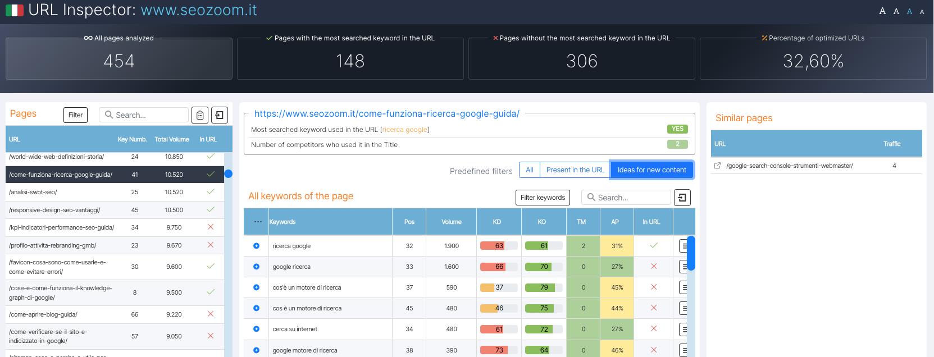Select the /analisi-swot-seo/ page row

pyautogui.click(x=115, y=192)
